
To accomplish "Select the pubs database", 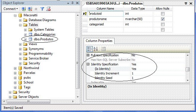I will point(27,78).
